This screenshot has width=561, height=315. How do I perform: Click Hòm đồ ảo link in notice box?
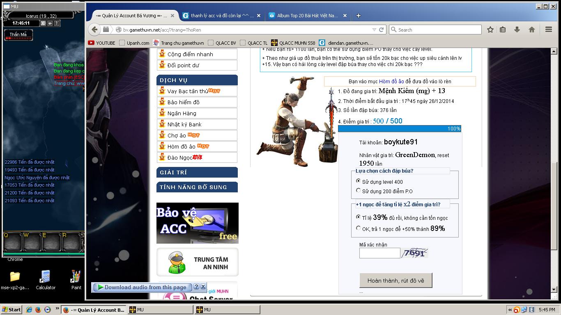[391, 81]
